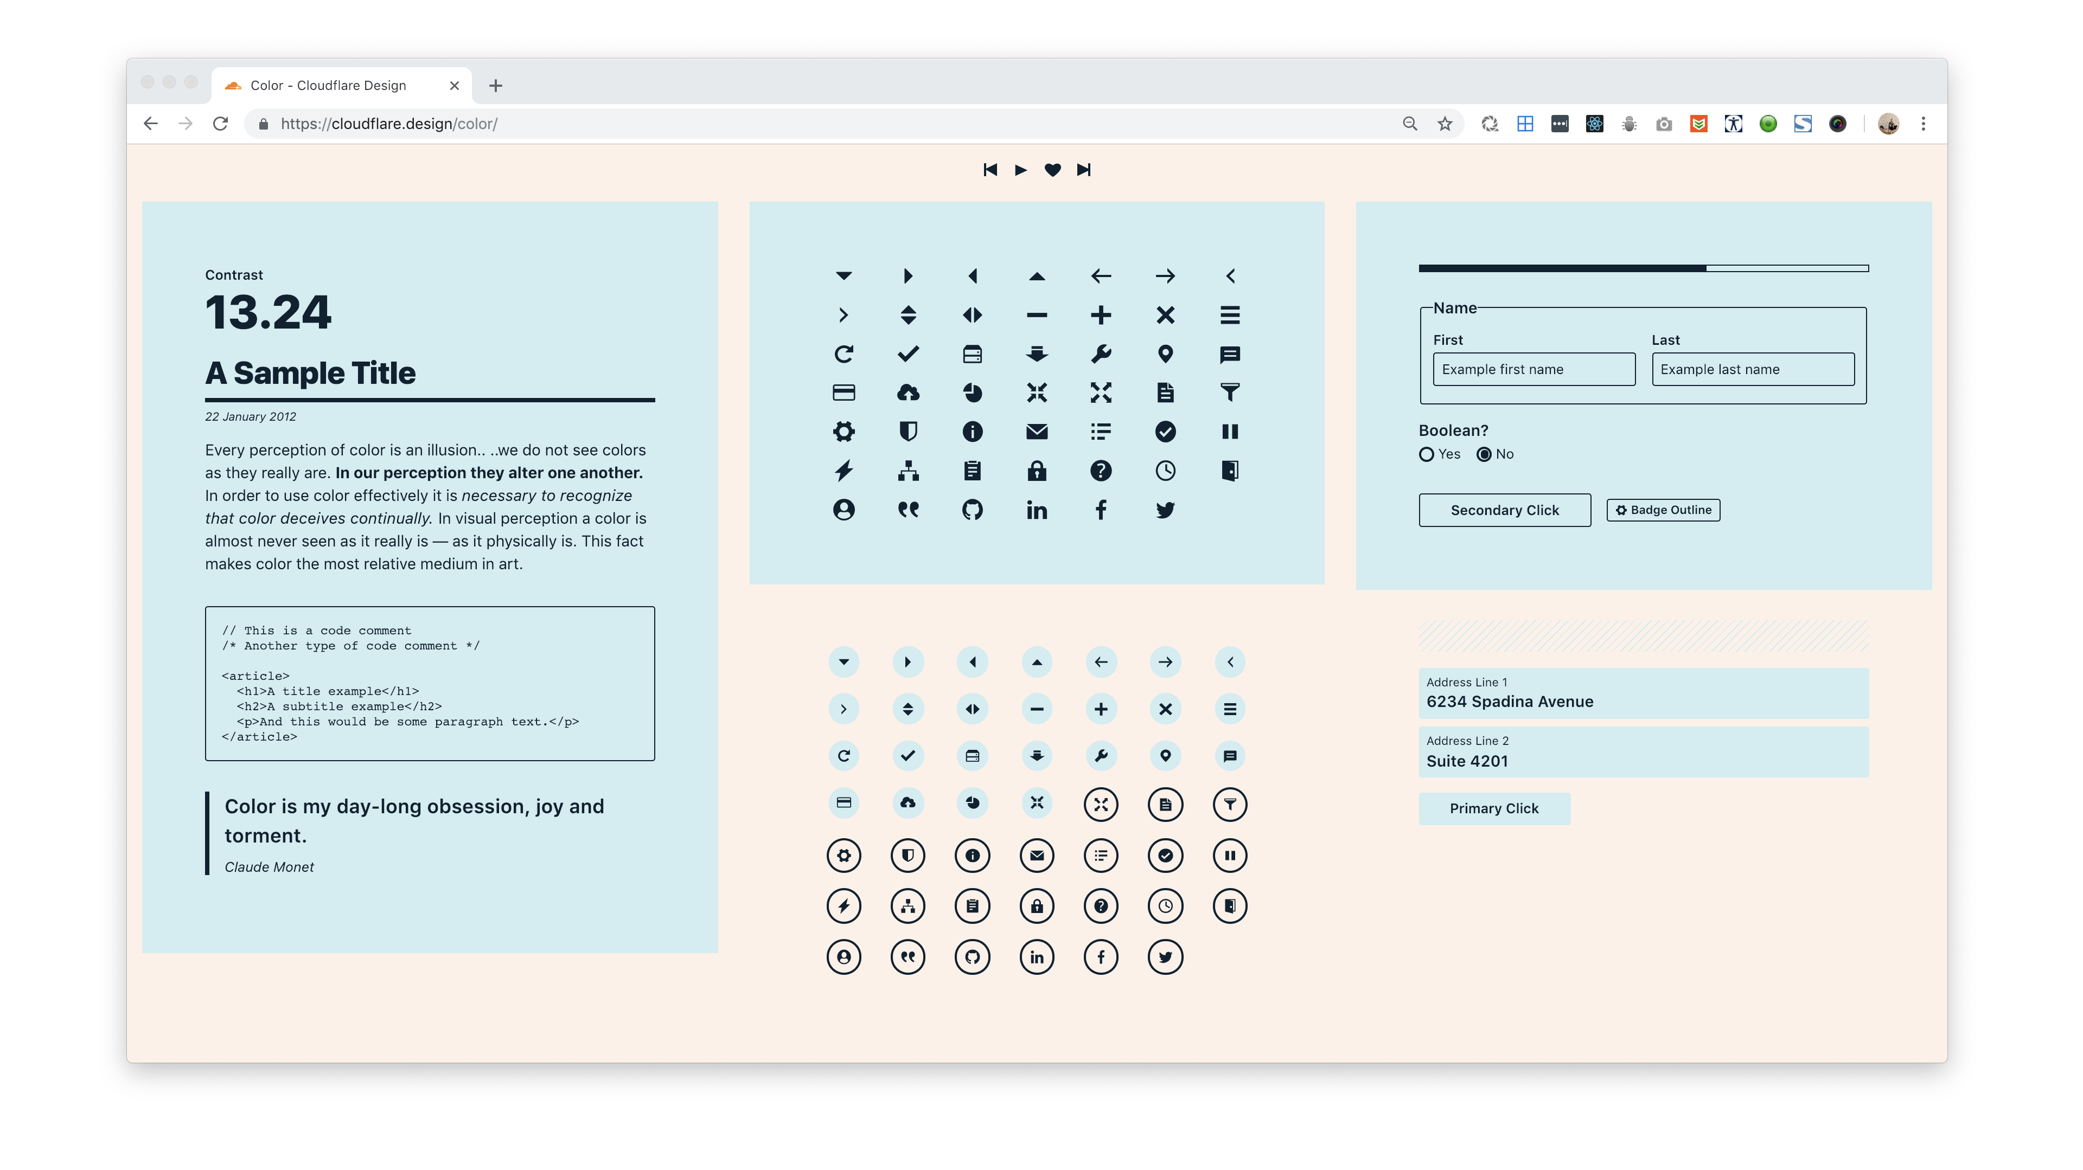Click the circled user profile icon
Screen dimensions: 2083x1170
(844, 957)
